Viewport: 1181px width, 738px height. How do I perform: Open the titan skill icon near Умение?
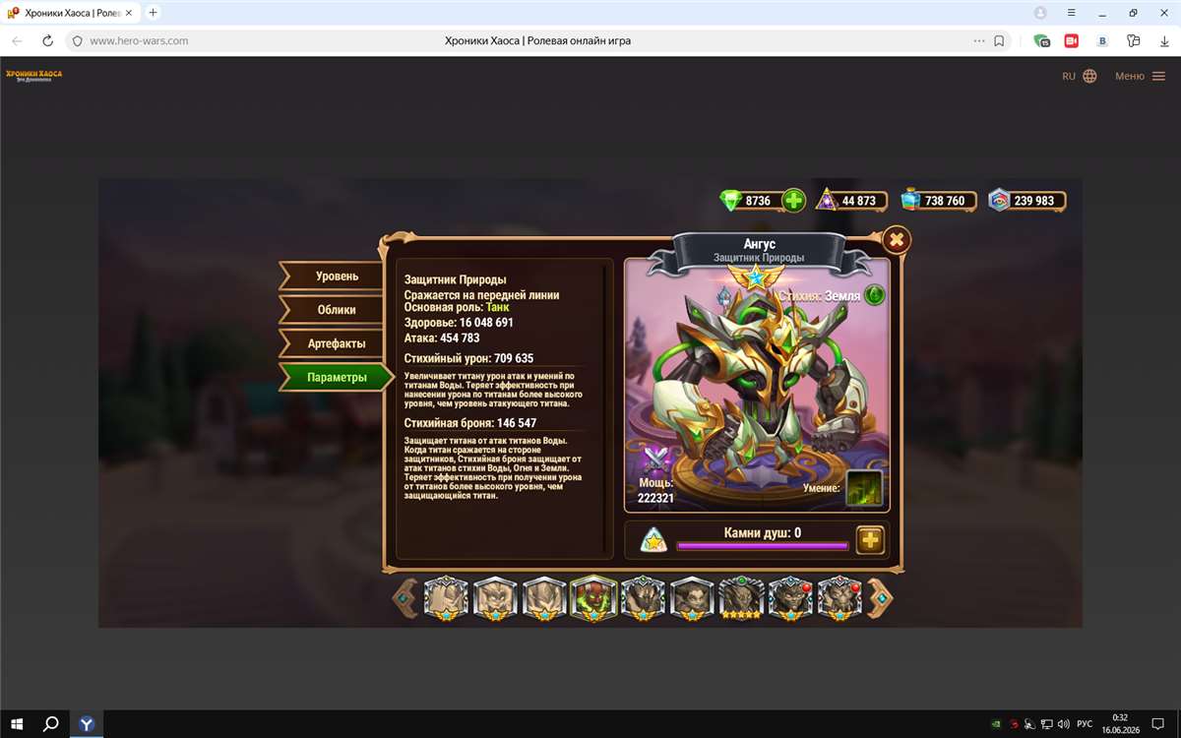point(864,488)
